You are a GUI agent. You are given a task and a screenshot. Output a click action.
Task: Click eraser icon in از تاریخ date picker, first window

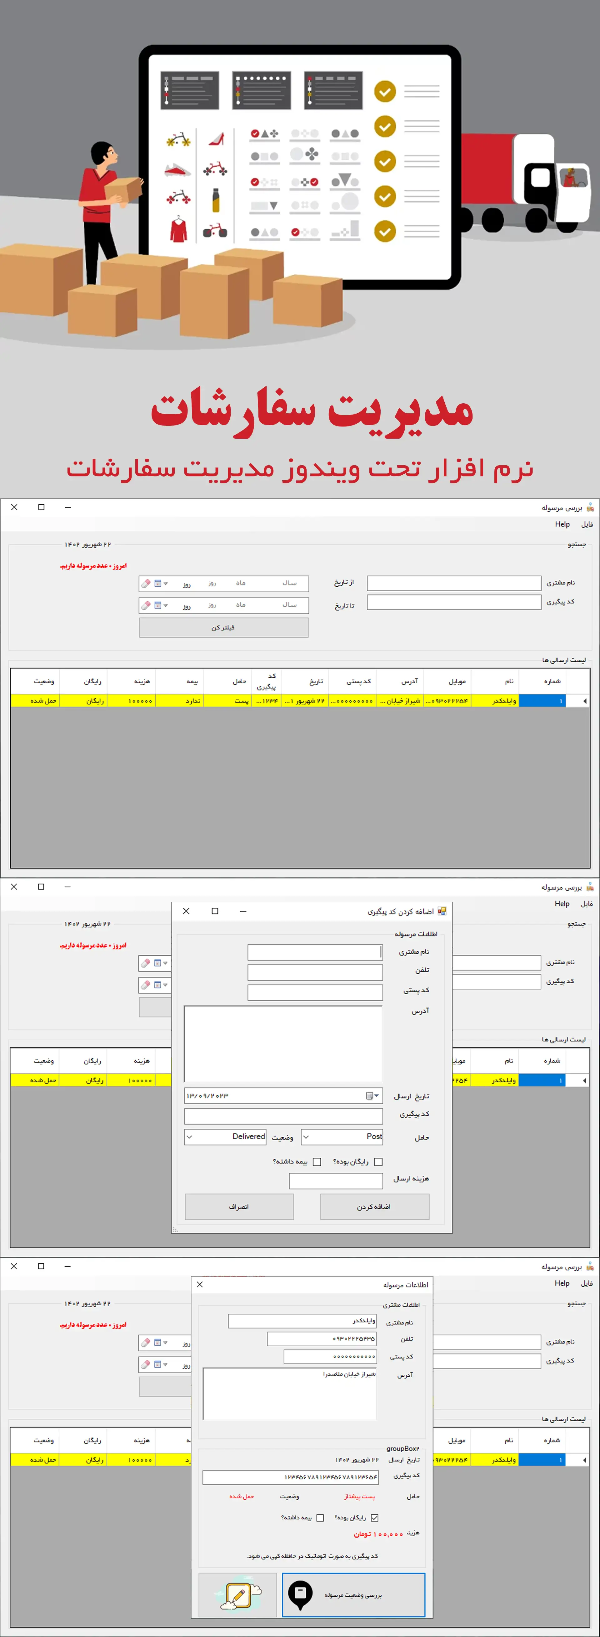pyautogui.click(x=146, y=584)
